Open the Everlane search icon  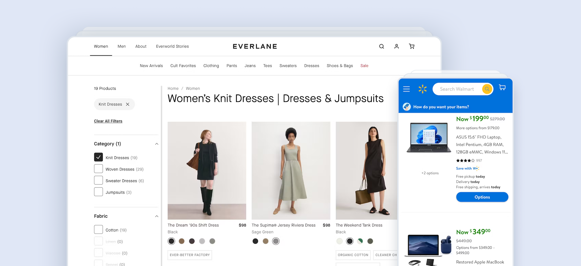point(381,46)
